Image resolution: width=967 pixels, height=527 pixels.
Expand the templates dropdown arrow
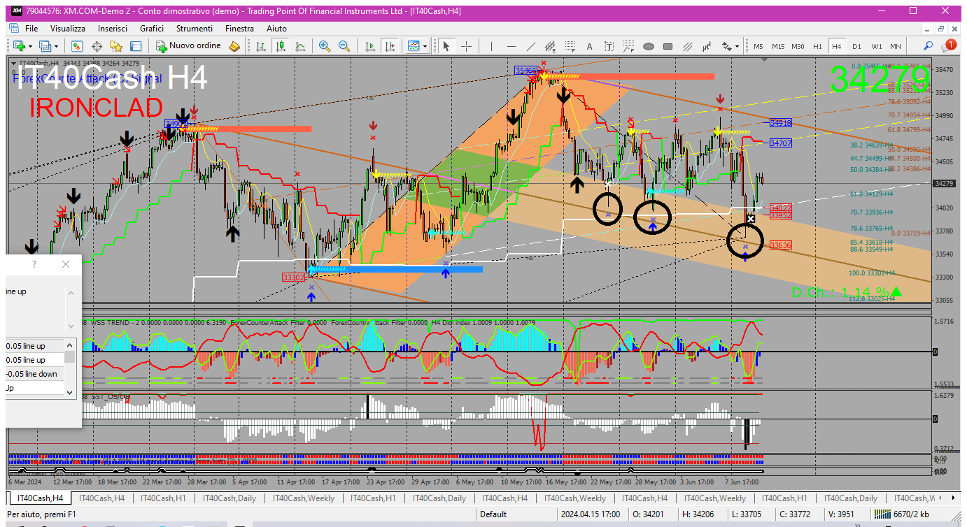click(x=426, y=46)
